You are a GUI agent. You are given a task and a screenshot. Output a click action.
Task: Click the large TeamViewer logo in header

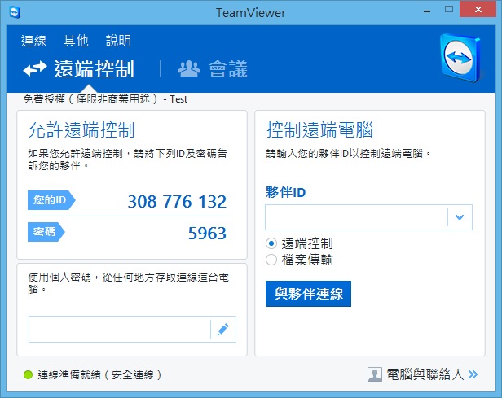(460, 58)
